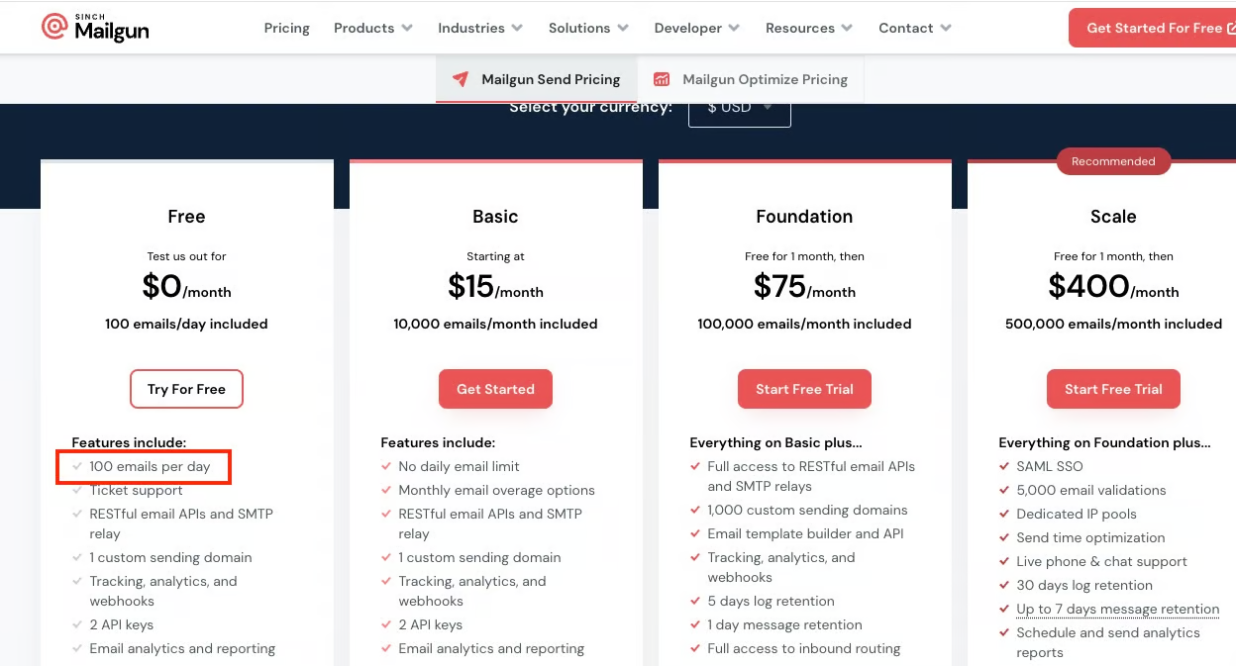Click the checkmark beside '5 days log retention'

point(694,601)
